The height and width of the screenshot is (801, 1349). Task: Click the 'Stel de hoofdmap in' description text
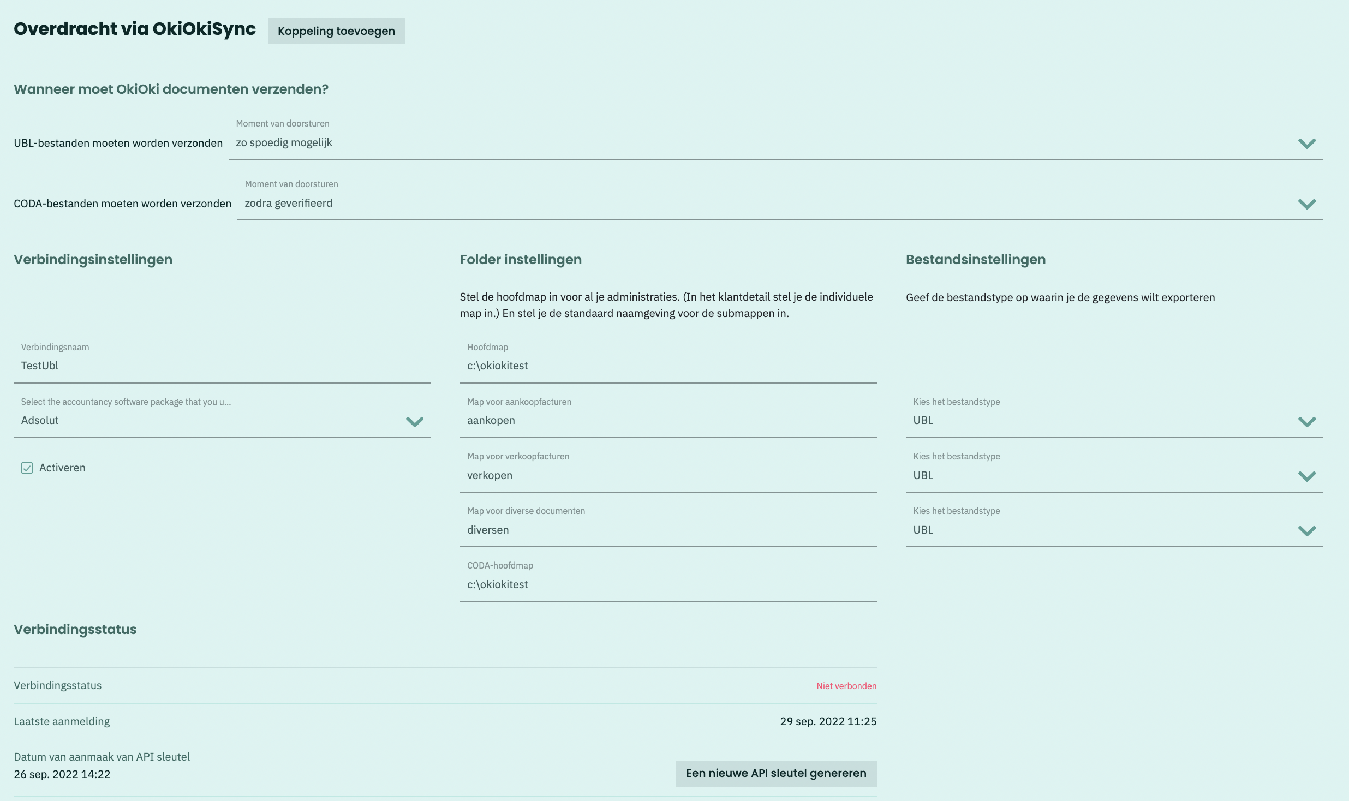[666, 305]
